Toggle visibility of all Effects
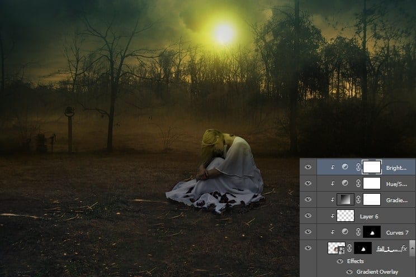The image size is (416, 277). coord(340,261)
